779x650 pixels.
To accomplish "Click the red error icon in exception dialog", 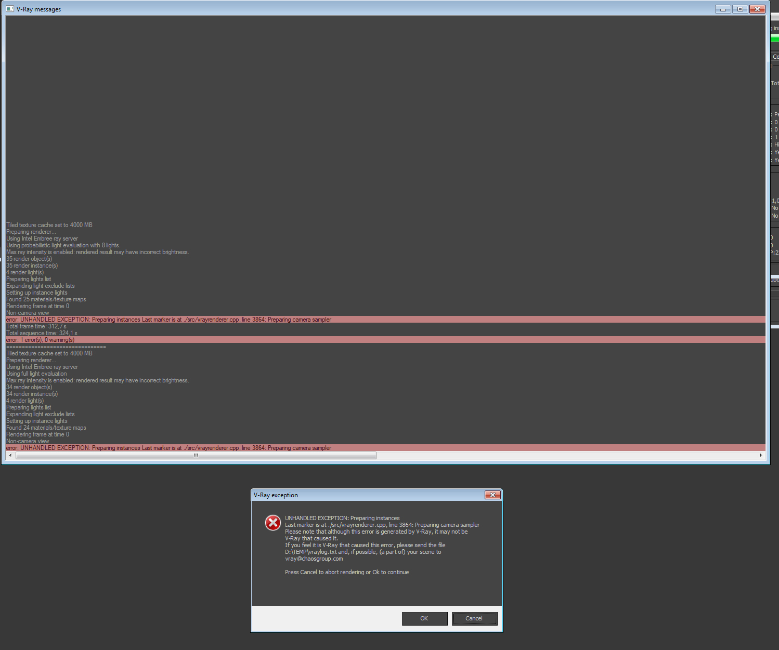I will pos(273,523).
